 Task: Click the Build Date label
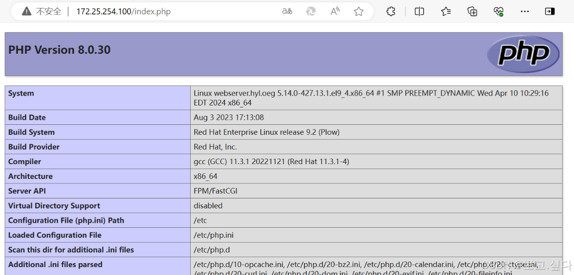[27, 117]
